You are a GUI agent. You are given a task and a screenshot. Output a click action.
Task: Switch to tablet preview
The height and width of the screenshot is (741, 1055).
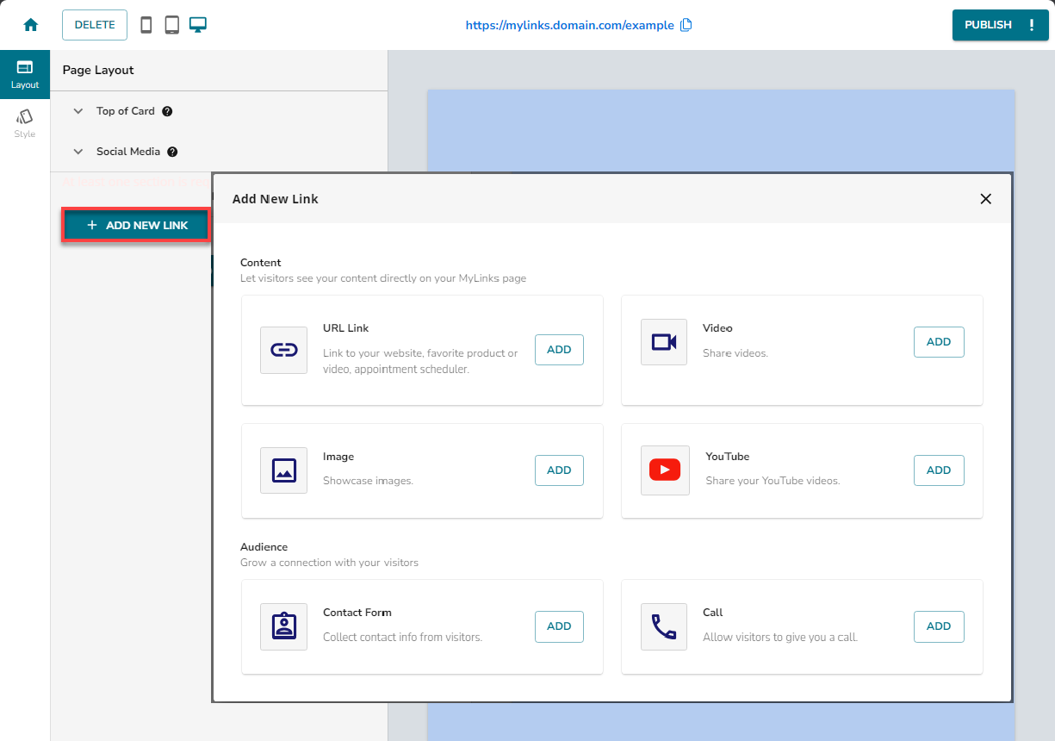click(x=172, y=25)
